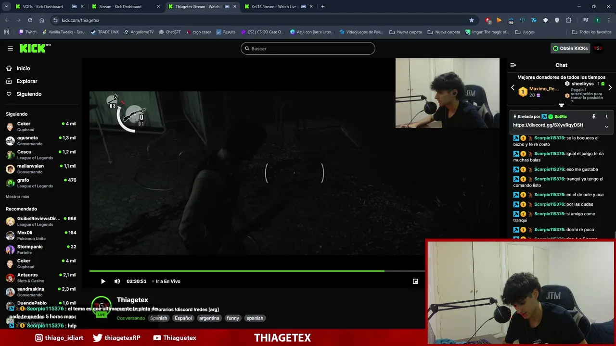Viewport: 616px width, 346px height.
Task: Open GuibelReviewsDir recommended channel
Action: point(41,221)
